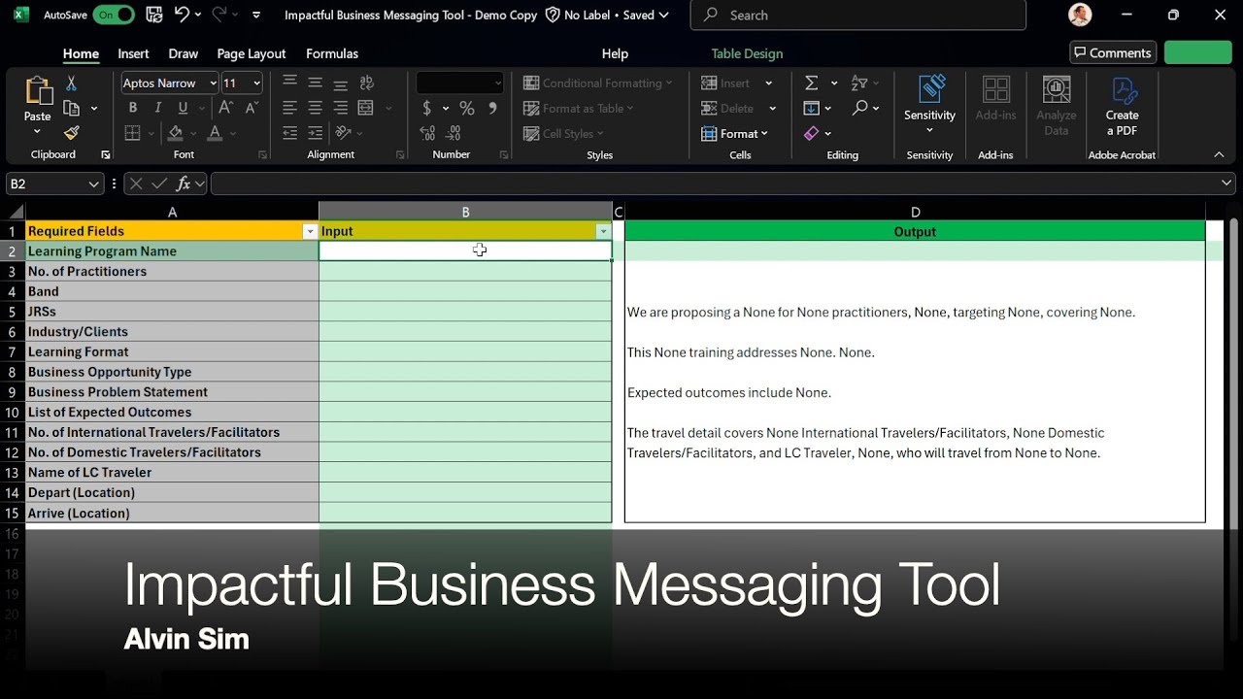Click the Decrease Font Size icon

point(252,108)
